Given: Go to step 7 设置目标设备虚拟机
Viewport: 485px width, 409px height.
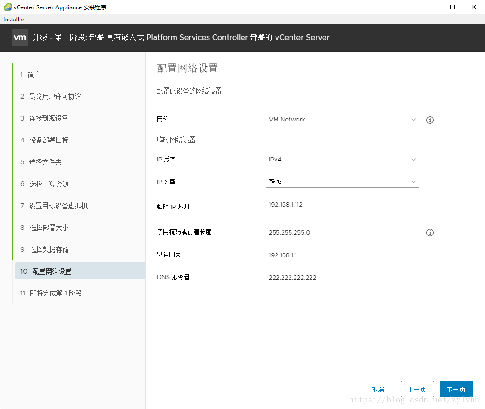Looking at the screenshot, I should tap(54, 206).
